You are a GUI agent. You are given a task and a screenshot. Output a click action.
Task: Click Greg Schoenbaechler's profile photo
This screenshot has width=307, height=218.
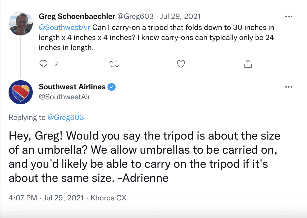[21, 23]
